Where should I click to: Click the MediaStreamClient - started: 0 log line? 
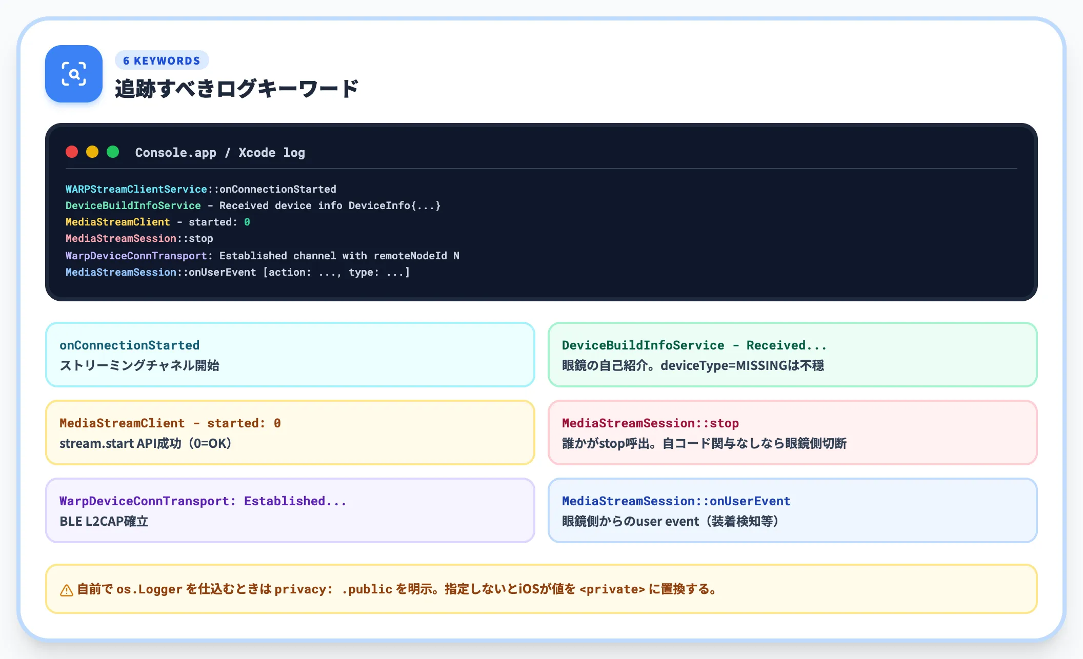(x=158, y=222)
